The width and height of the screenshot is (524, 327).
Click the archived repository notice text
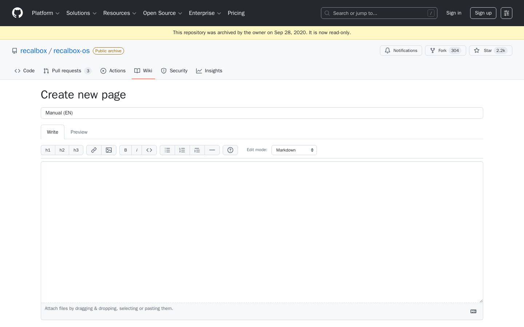(262, 33)
